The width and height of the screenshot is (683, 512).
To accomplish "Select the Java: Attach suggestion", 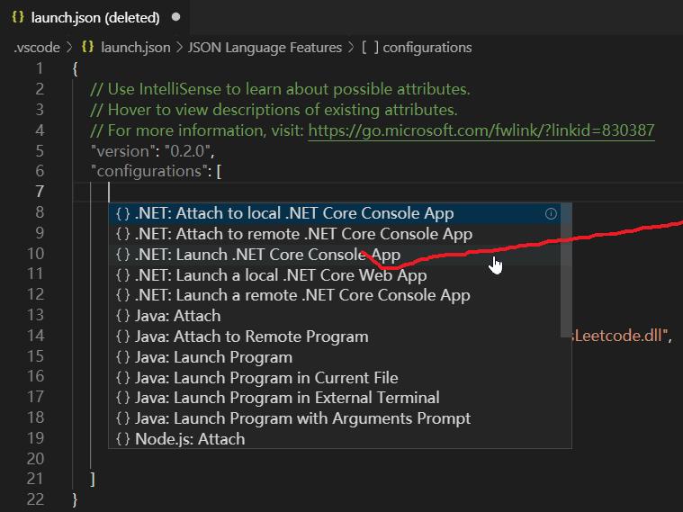I will tap(335, 316).
